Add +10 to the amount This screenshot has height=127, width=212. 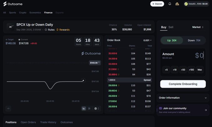point(175,70)
